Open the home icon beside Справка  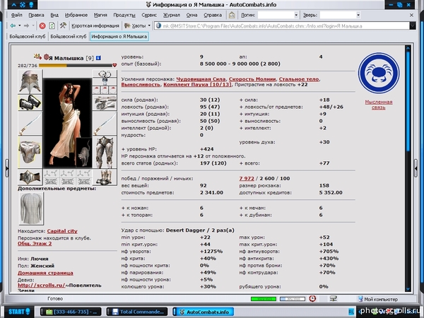point(232,15)
